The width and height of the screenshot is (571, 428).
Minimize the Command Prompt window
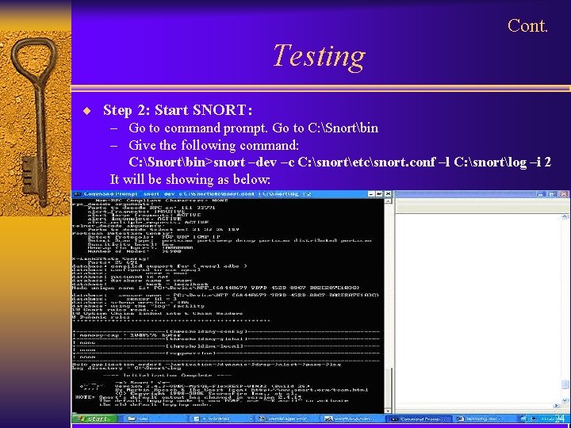pos(371,194)
